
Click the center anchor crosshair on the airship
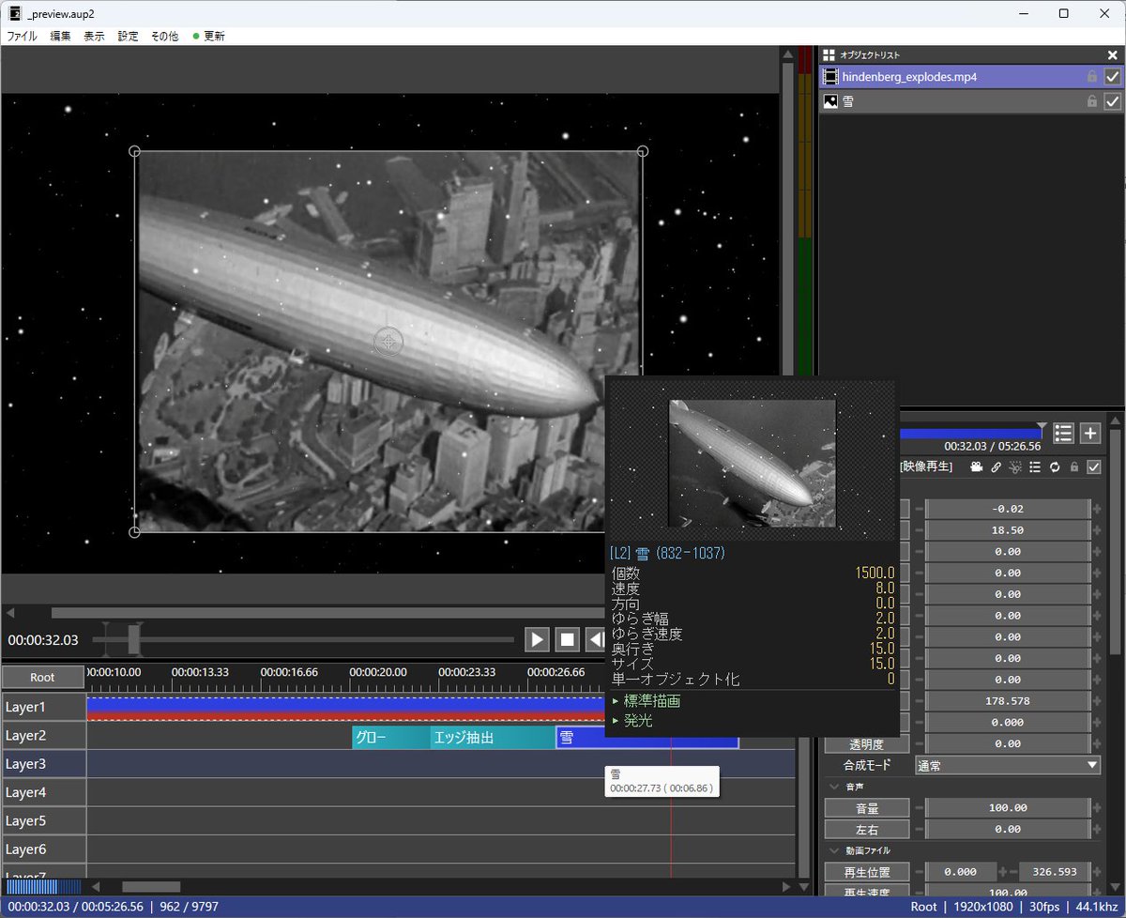pos(388,342)
